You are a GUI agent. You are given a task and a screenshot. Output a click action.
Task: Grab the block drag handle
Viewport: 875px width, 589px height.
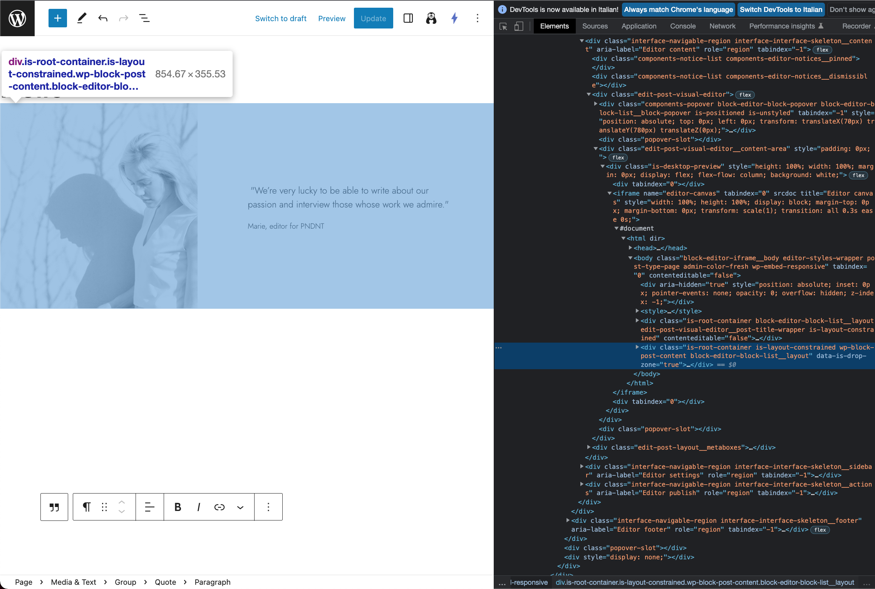[104, 507]
